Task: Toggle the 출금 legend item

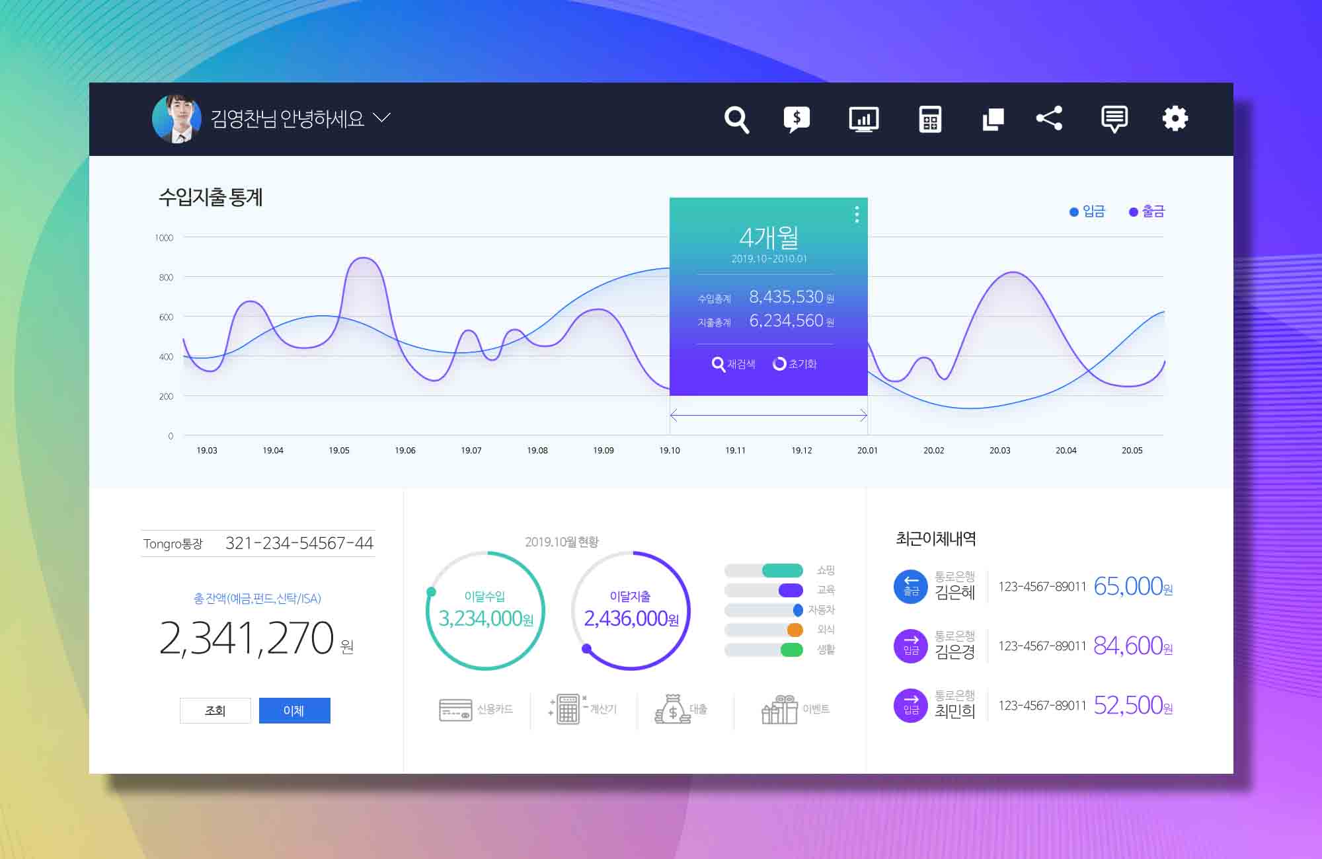Action: [x=1147, y=211]
